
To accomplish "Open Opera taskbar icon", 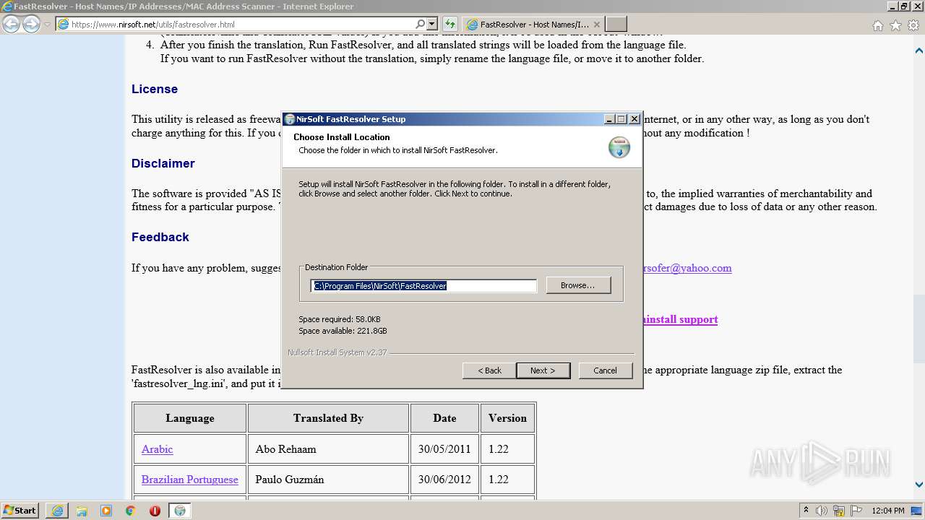I will (x=155, y=511).
